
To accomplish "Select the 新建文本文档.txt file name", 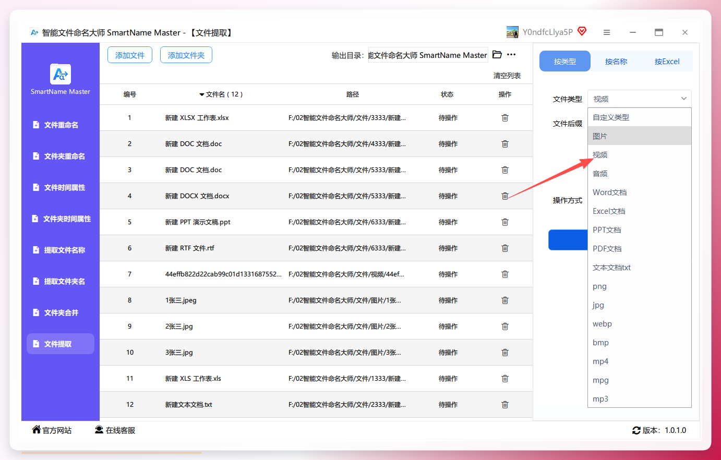I will click(x=189, y=405).
